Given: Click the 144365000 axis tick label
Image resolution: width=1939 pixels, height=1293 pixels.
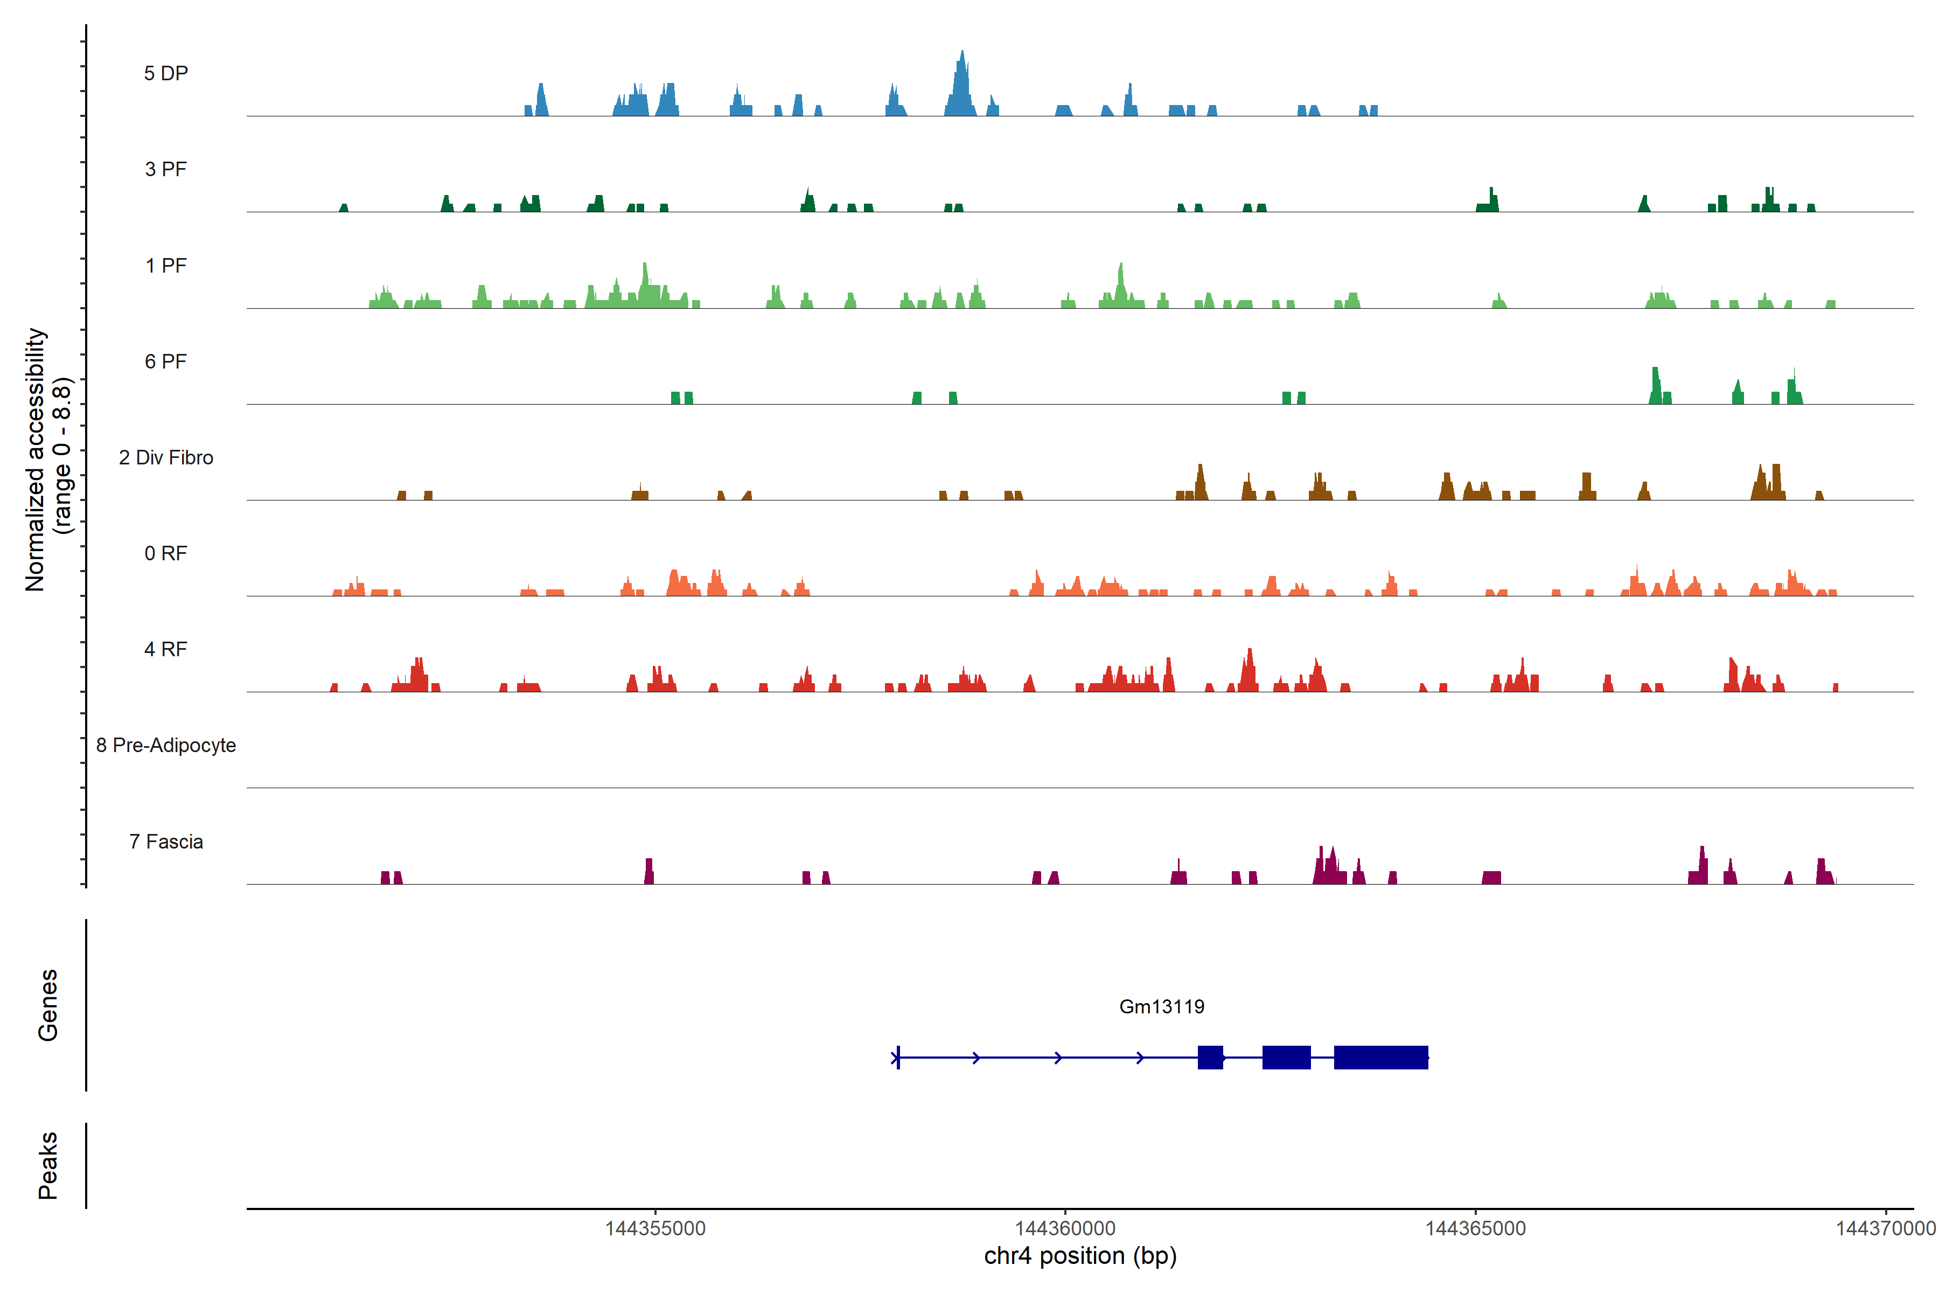Looking at the screenshot, I should click(x=1475, y=1228).
